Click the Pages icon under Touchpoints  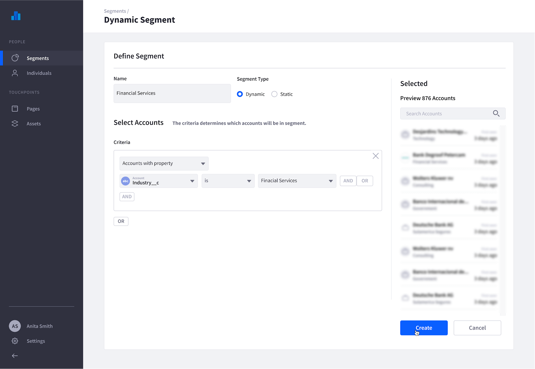pos(15,108)
